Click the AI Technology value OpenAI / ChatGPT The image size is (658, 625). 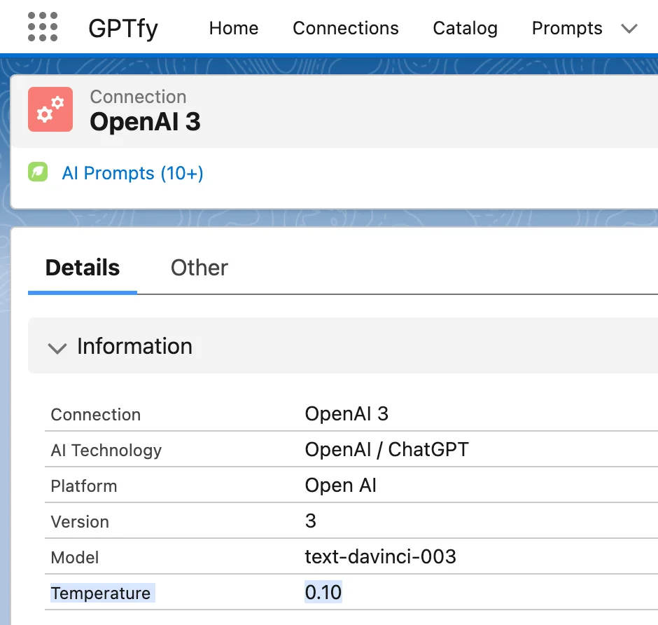pos(386,449)
